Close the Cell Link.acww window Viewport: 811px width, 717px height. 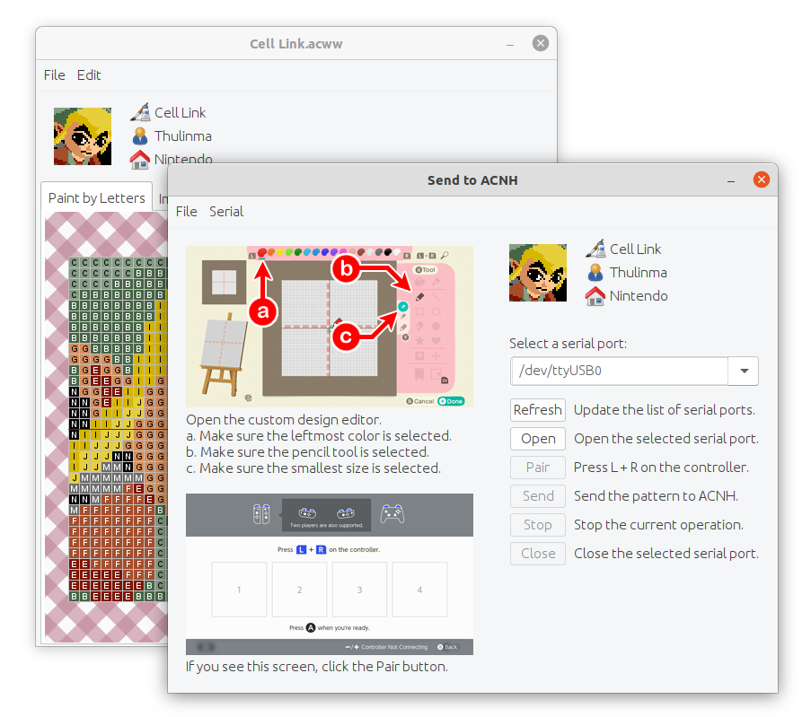(541, 43)
